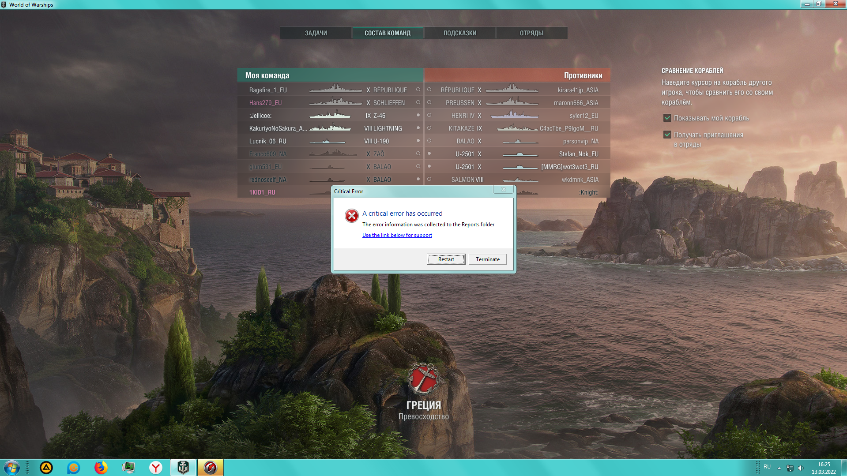Click the SALMON submarine silhouette icon
Image resolution: width=847 pixels, height=476 pixels.
pyautogui.click(x=520, y=180)
